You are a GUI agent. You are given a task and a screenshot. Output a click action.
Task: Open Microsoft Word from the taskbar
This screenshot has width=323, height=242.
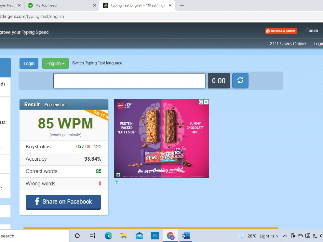pyautogui.click(x=186, y=236)
